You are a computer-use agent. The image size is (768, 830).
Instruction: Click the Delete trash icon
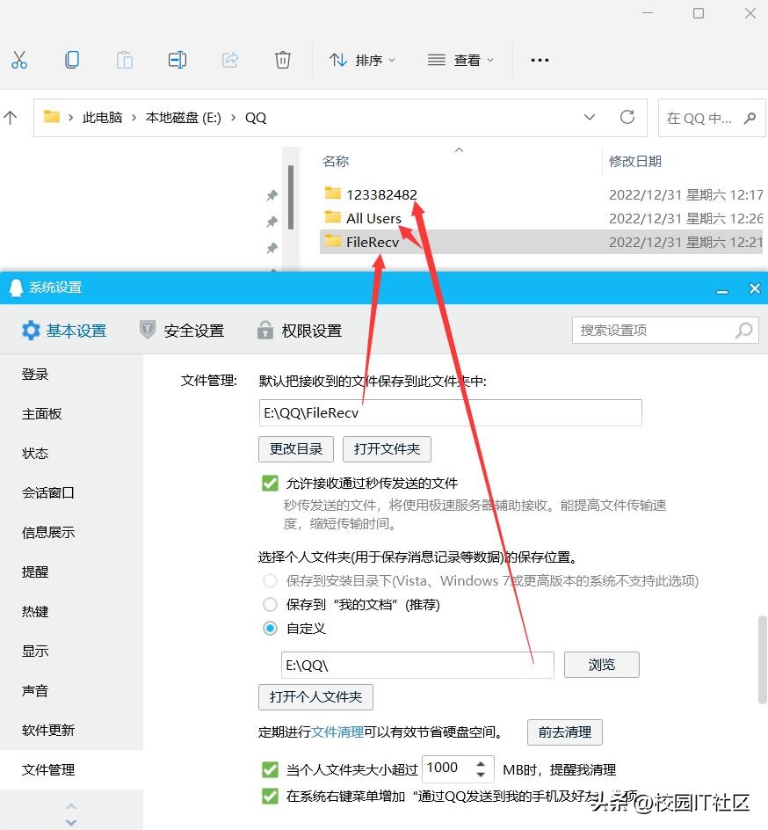coord(282,60)
